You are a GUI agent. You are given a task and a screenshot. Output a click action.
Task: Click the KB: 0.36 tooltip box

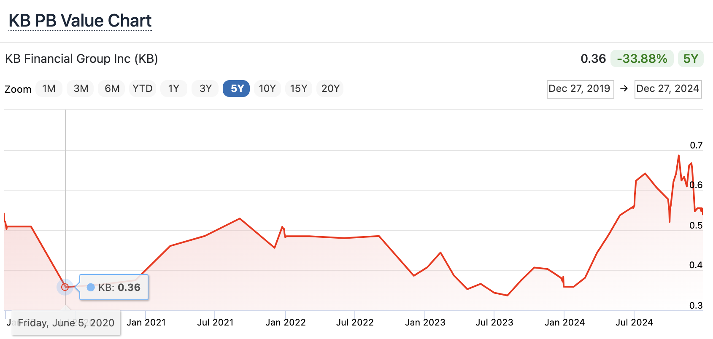[114, 288]
